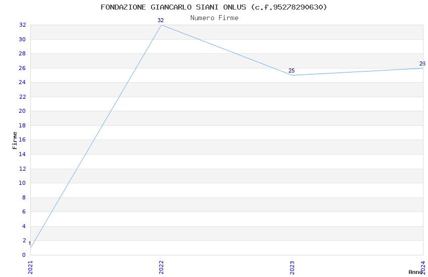Click the x-axis year 2024
This screenshot has width=428, height=277.
423,267
